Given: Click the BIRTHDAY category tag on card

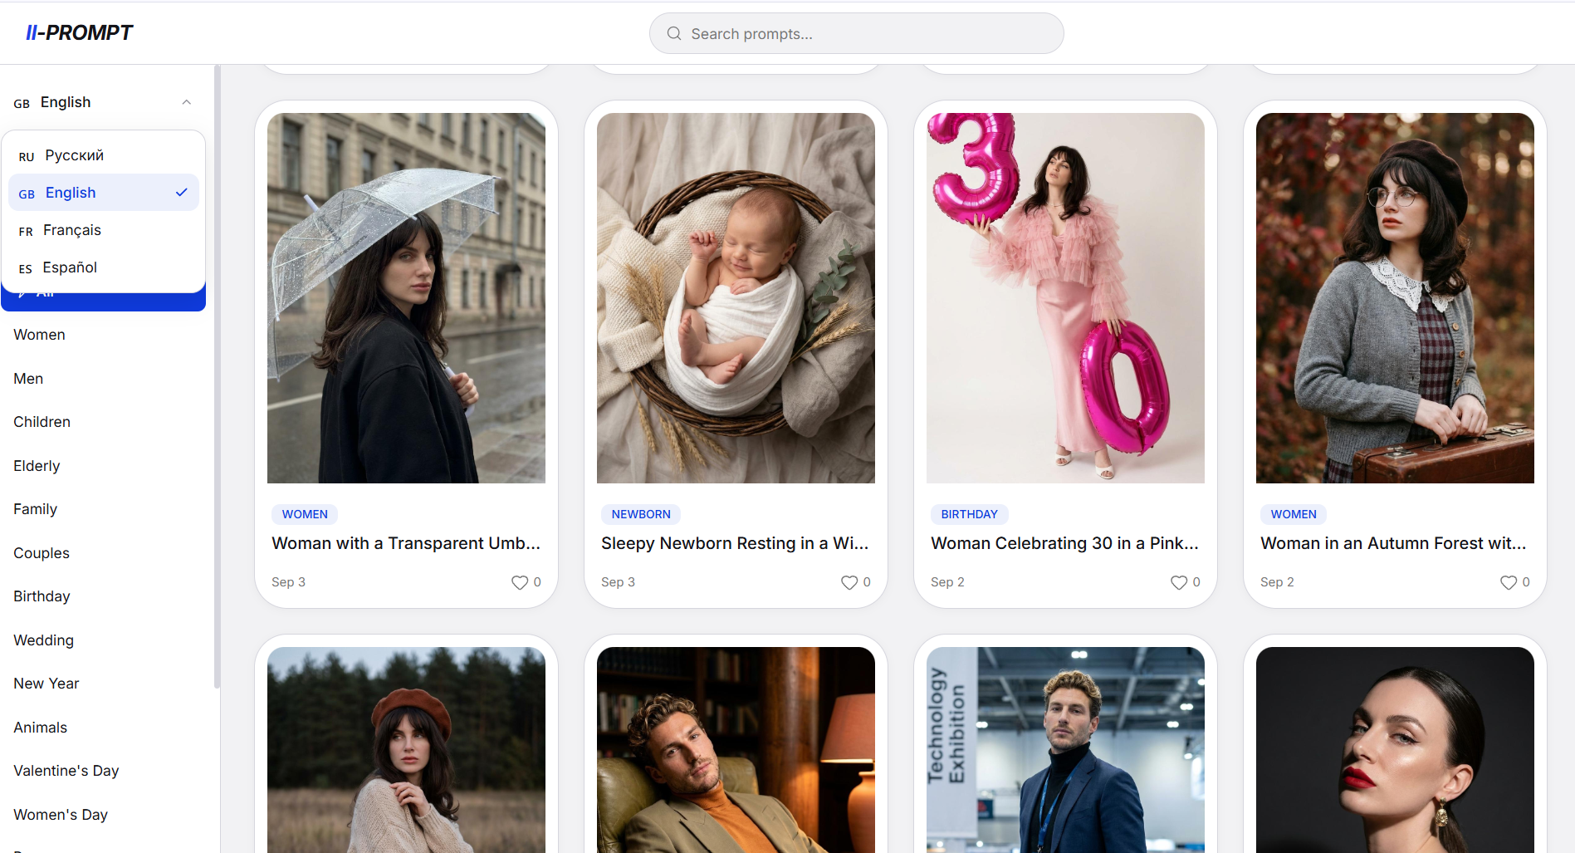Looking at the screenshot, I should (x=969, y=514).
